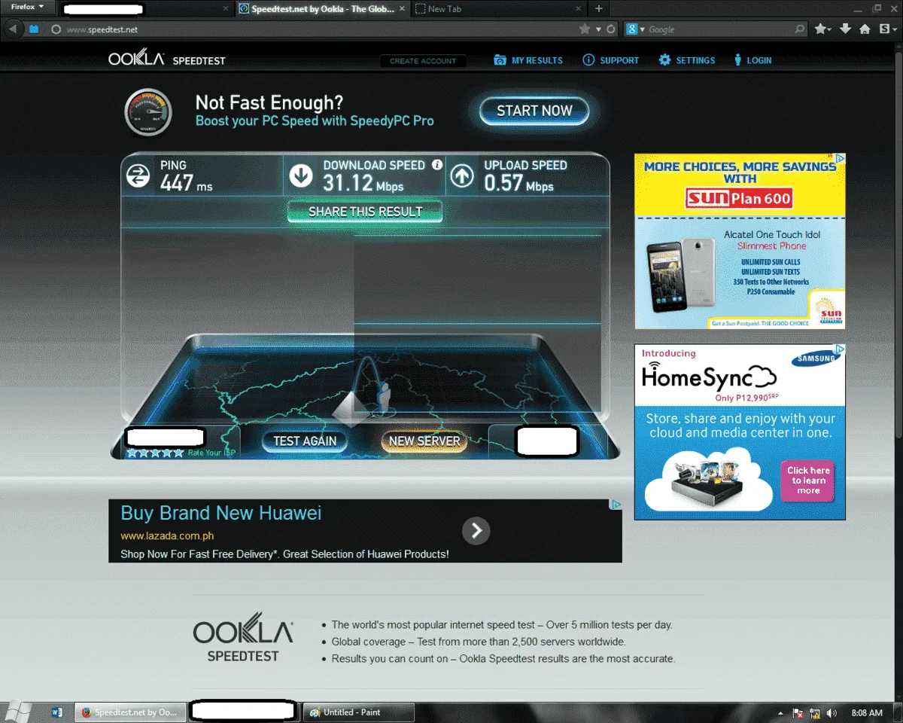
Task: Click the search magnifier icon
Action: coord(800,29)
